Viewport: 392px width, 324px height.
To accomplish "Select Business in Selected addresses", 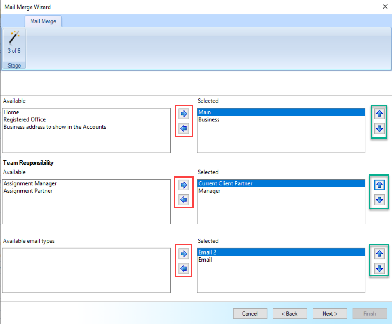I will (x=281, y=120).
